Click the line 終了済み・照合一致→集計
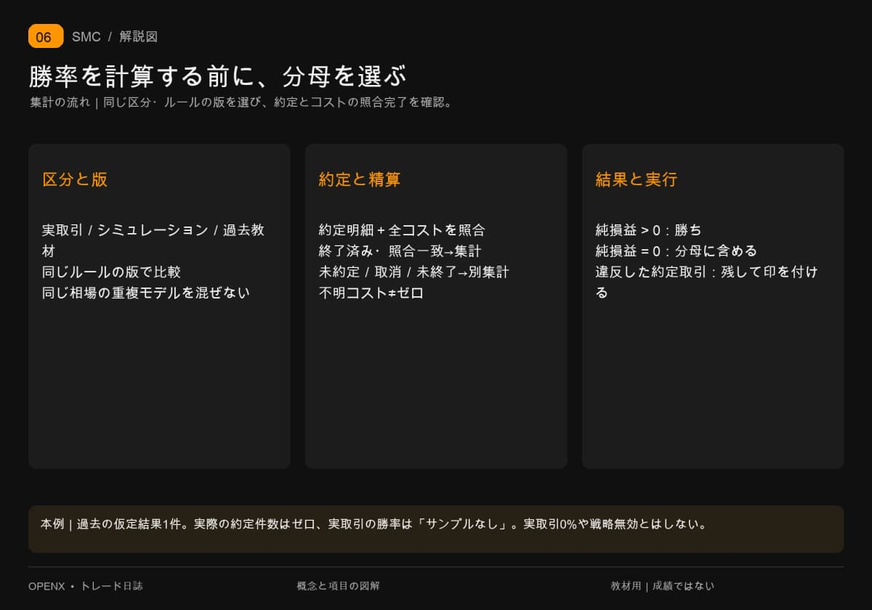872x610 pixels. (400, 251)
